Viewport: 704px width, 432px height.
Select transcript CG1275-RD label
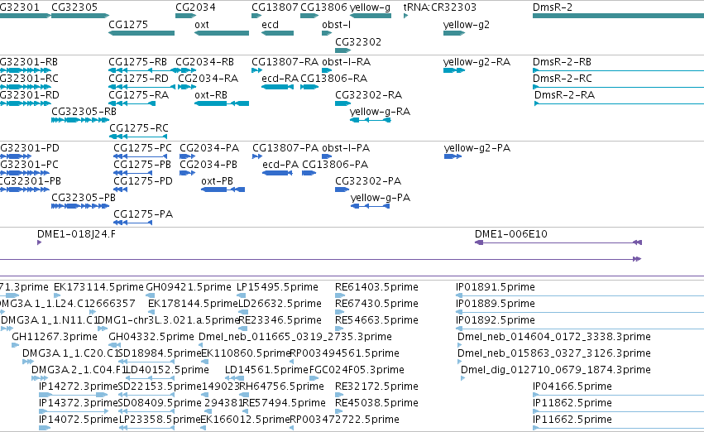coord(138,78)
